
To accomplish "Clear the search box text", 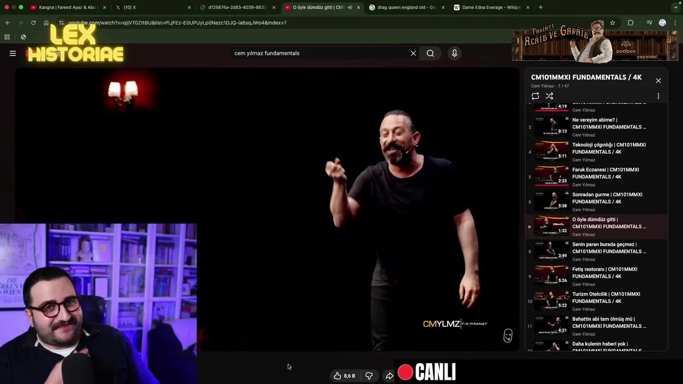I will pyautogui.click(x=413, y=53).
